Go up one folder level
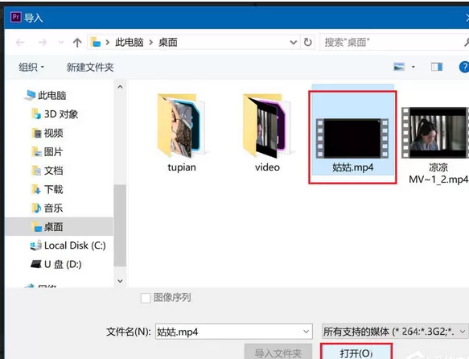Viewport: 469px width, 359px height. click(x=77, y=43)
